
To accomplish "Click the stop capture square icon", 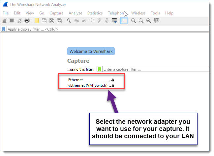I will coord(12,21).
